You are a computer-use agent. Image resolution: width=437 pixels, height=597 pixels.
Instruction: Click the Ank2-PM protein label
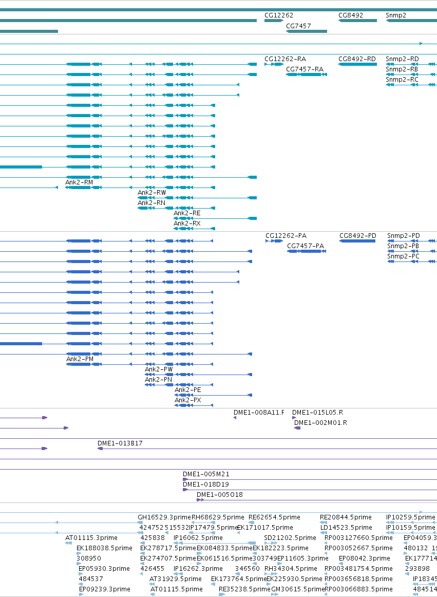click(80, 359)
